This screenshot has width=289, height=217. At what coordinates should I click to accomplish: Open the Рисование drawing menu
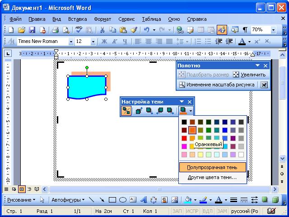(21, 200)
